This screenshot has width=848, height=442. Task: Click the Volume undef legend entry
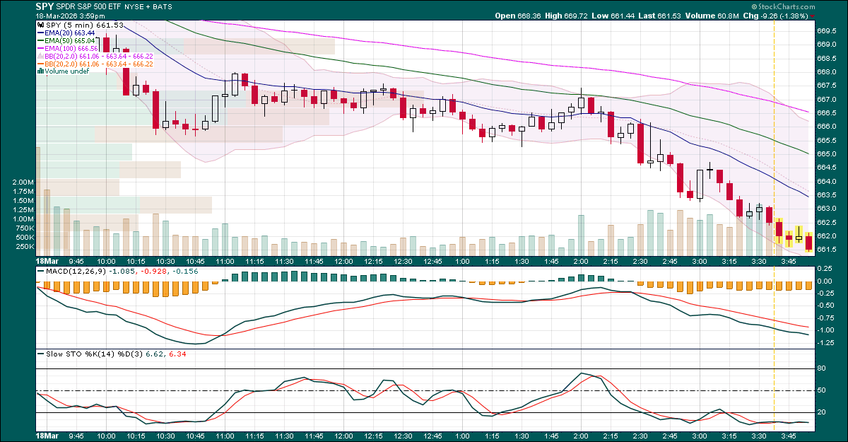point(66,71)
